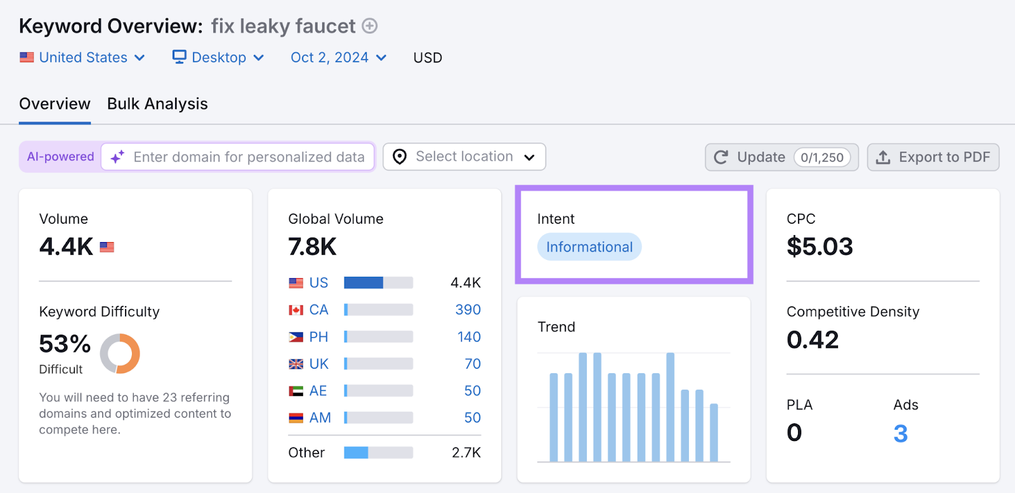Click the United States flag icon in header
Screen dimensions: 1015x493
click(x=27, y=58)
